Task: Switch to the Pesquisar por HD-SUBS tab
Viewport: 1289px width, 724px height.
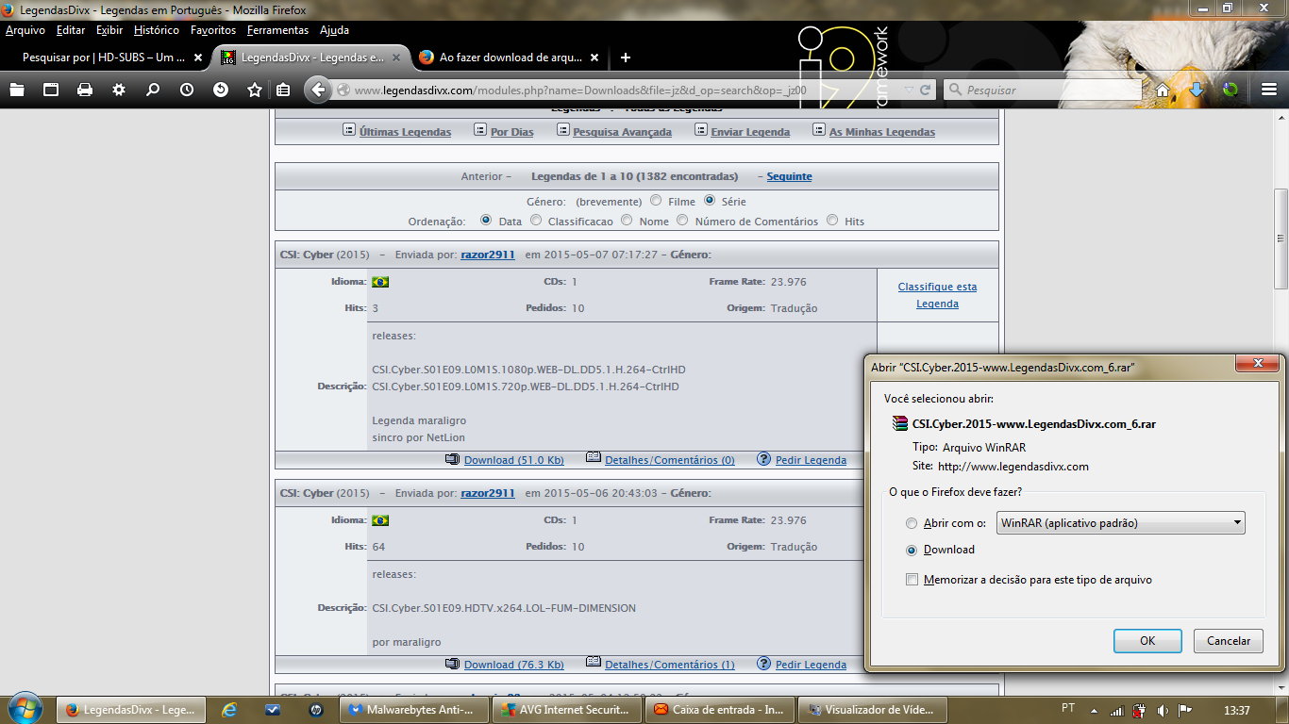Action: (104, 58)
